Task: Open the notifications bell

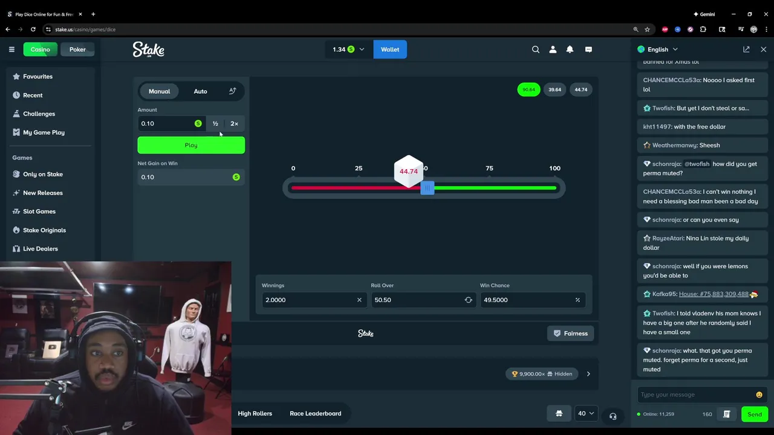Action: 570,50
